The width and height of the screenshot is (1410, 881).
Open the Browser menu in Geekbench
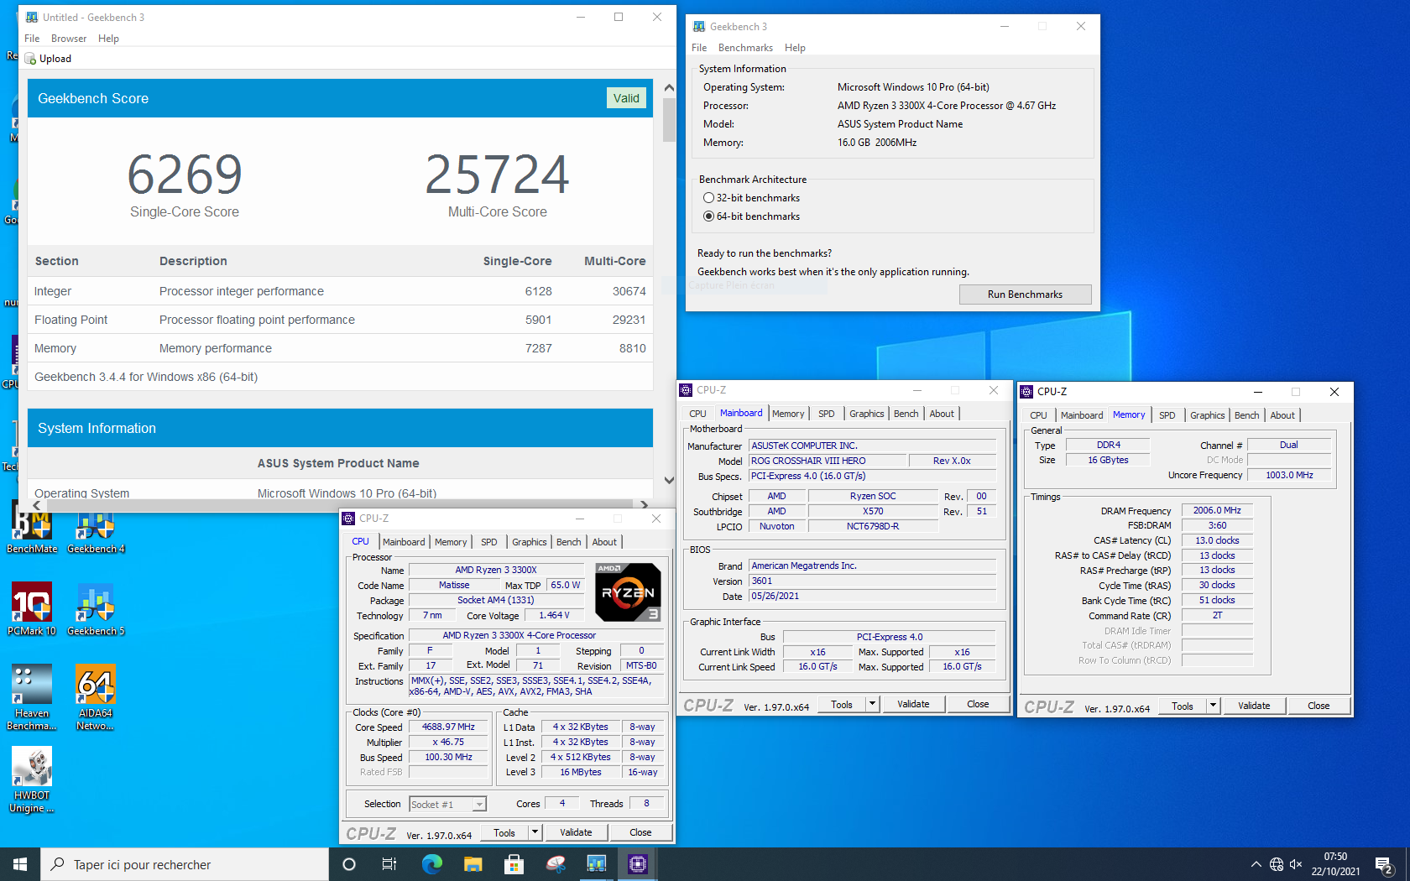point(69,39)
